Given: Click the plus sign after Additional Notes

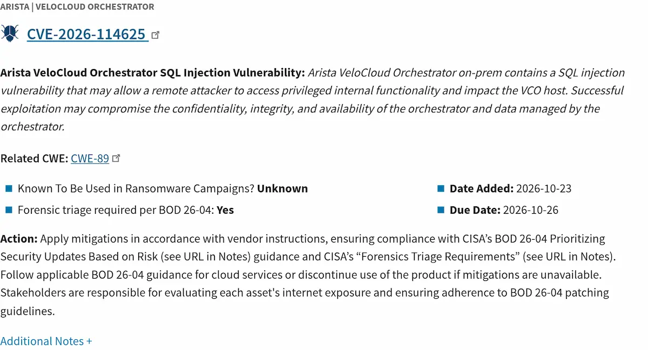Looking at the screenshot, I should (89, 341).
